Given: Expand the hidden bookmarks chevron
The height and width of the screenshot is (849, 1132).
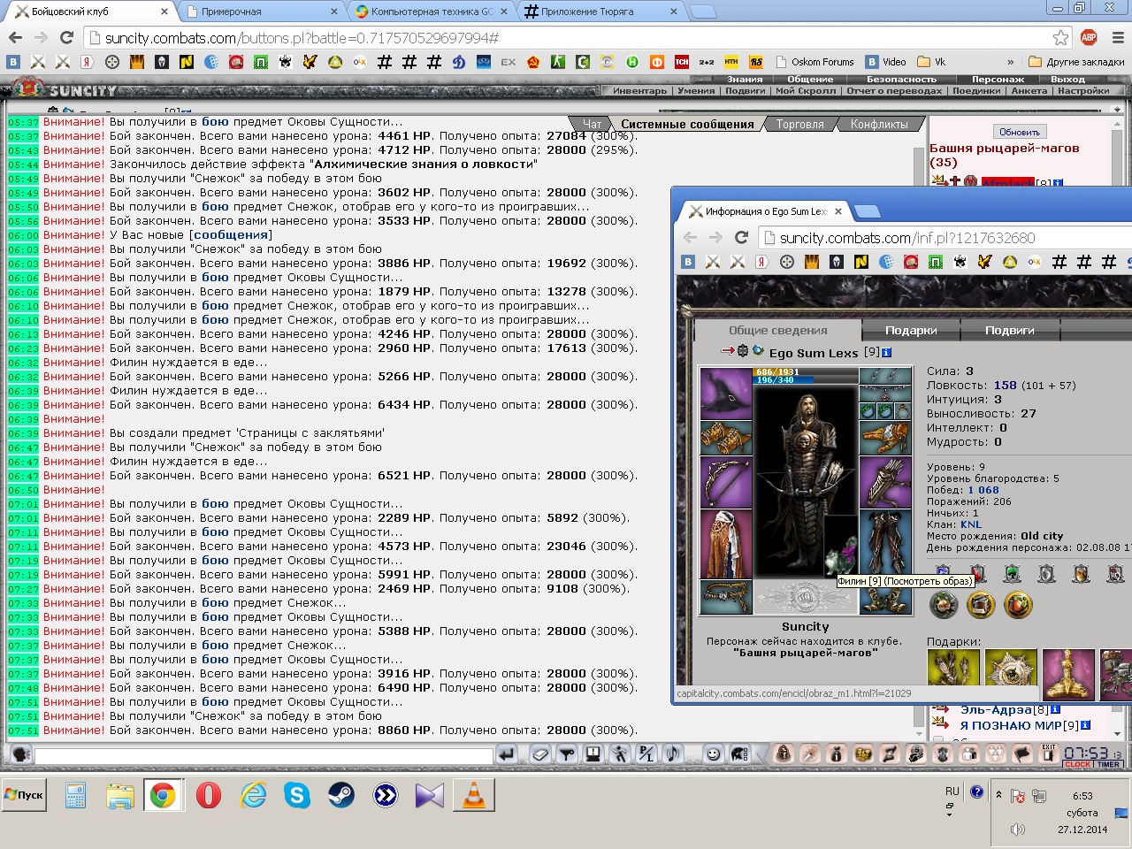Looking at the screenshot, I should (1010, 62).
